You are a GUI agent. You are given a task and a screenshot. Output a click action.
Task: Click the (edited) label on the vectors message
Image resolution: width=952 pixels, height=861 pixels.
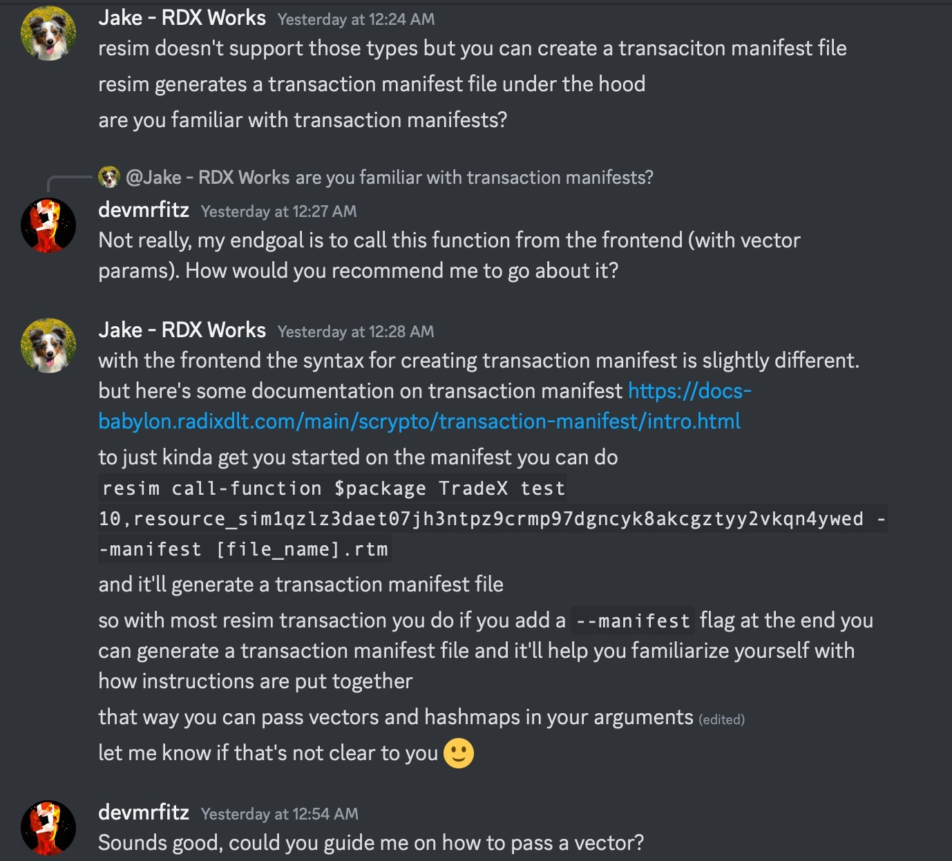(x=721, y=719)
